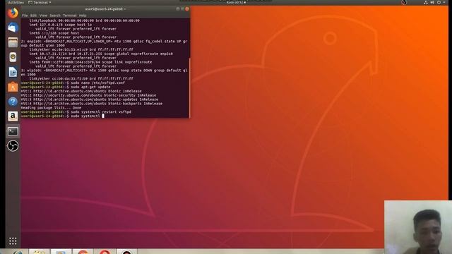The height and width of the screenshot is (254, 452).
Task: Open the Files manager dock icon
Action: (13, 42)
